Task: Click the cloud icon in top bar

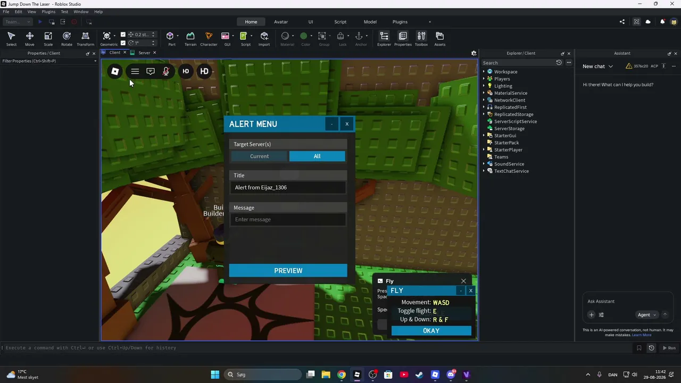Action: [648, 22]
